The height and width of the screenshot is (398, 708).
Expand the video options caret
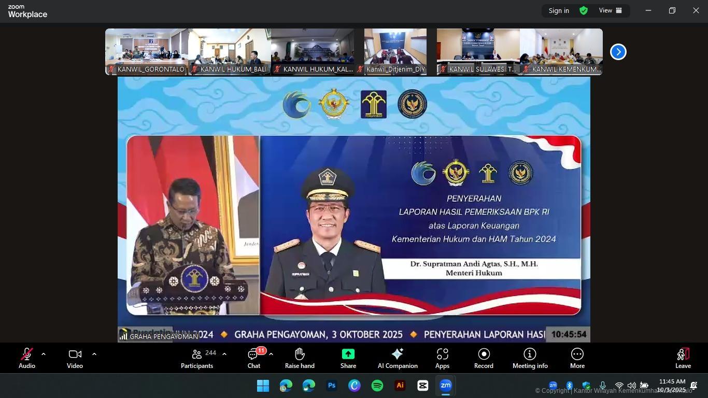(94, 354)
